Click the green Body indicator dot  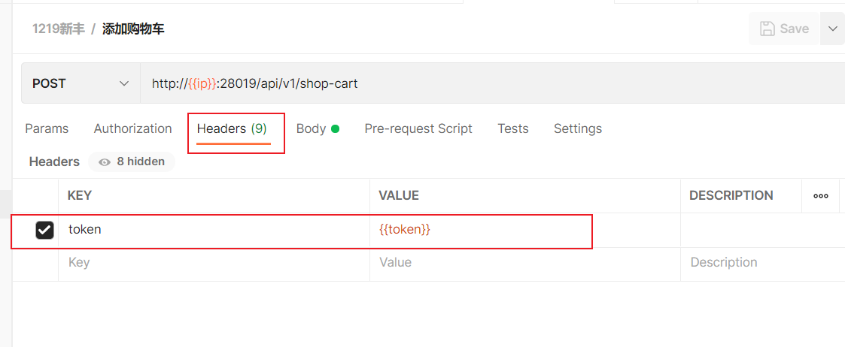tap(335, 128)
